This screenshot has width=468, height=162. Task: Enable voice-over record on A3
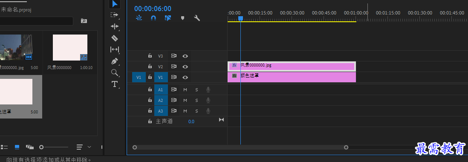point(208,111)
